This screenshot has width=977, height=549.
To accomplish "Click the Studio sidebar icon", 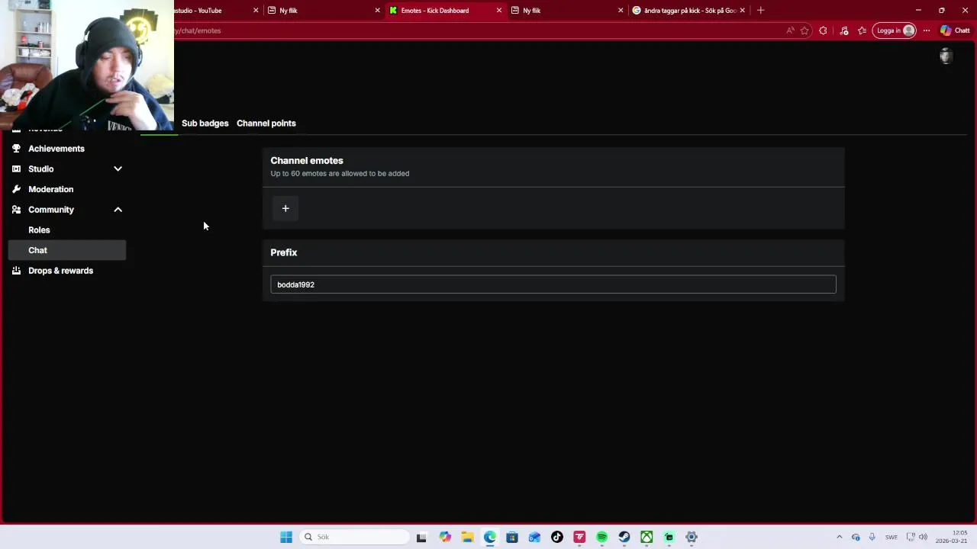I will point(16,169).
